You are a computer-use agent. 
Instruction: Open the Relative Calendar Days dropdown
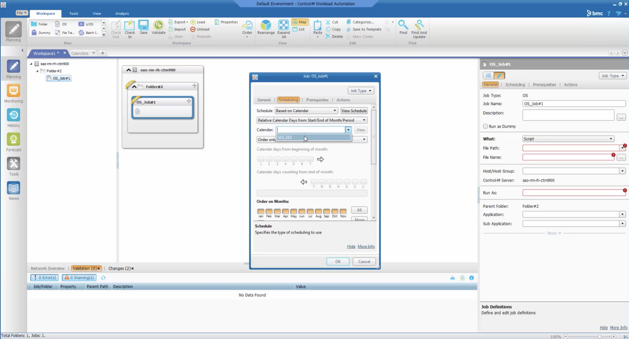pos(364,120)
